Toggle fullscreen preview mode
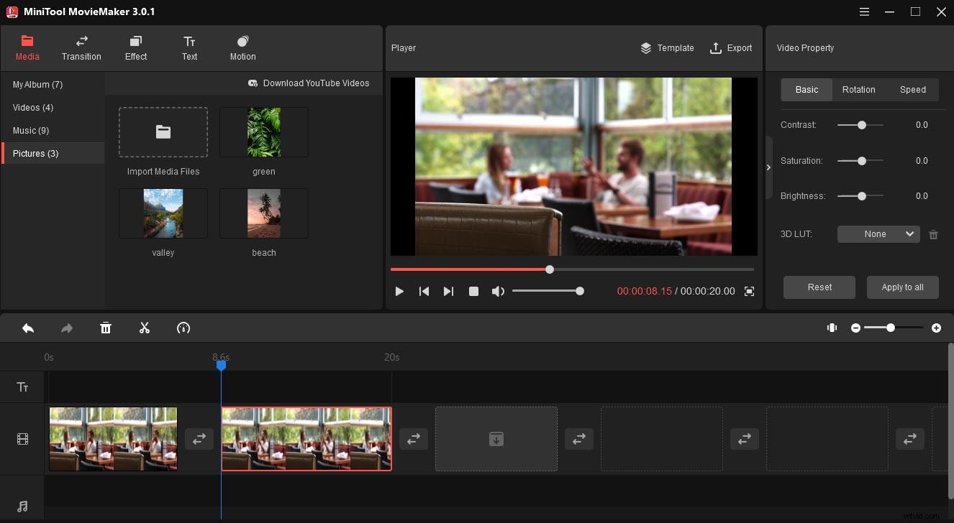Screen dimensions: 954x523 (x=748, y=291)
